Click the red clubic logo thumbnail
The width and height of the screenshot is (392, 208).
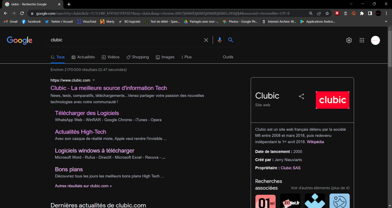[x=333, y=100]
